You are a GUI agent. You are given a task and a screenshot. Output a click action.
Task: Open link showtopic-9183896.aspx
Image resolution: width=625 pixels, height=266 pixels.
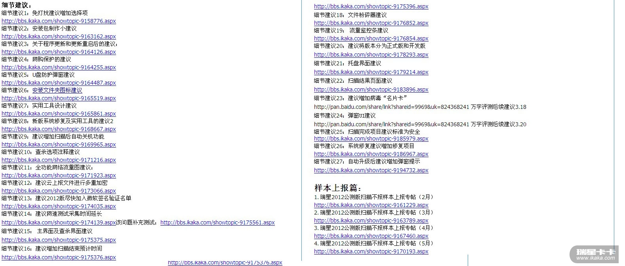tap(371, 89)
